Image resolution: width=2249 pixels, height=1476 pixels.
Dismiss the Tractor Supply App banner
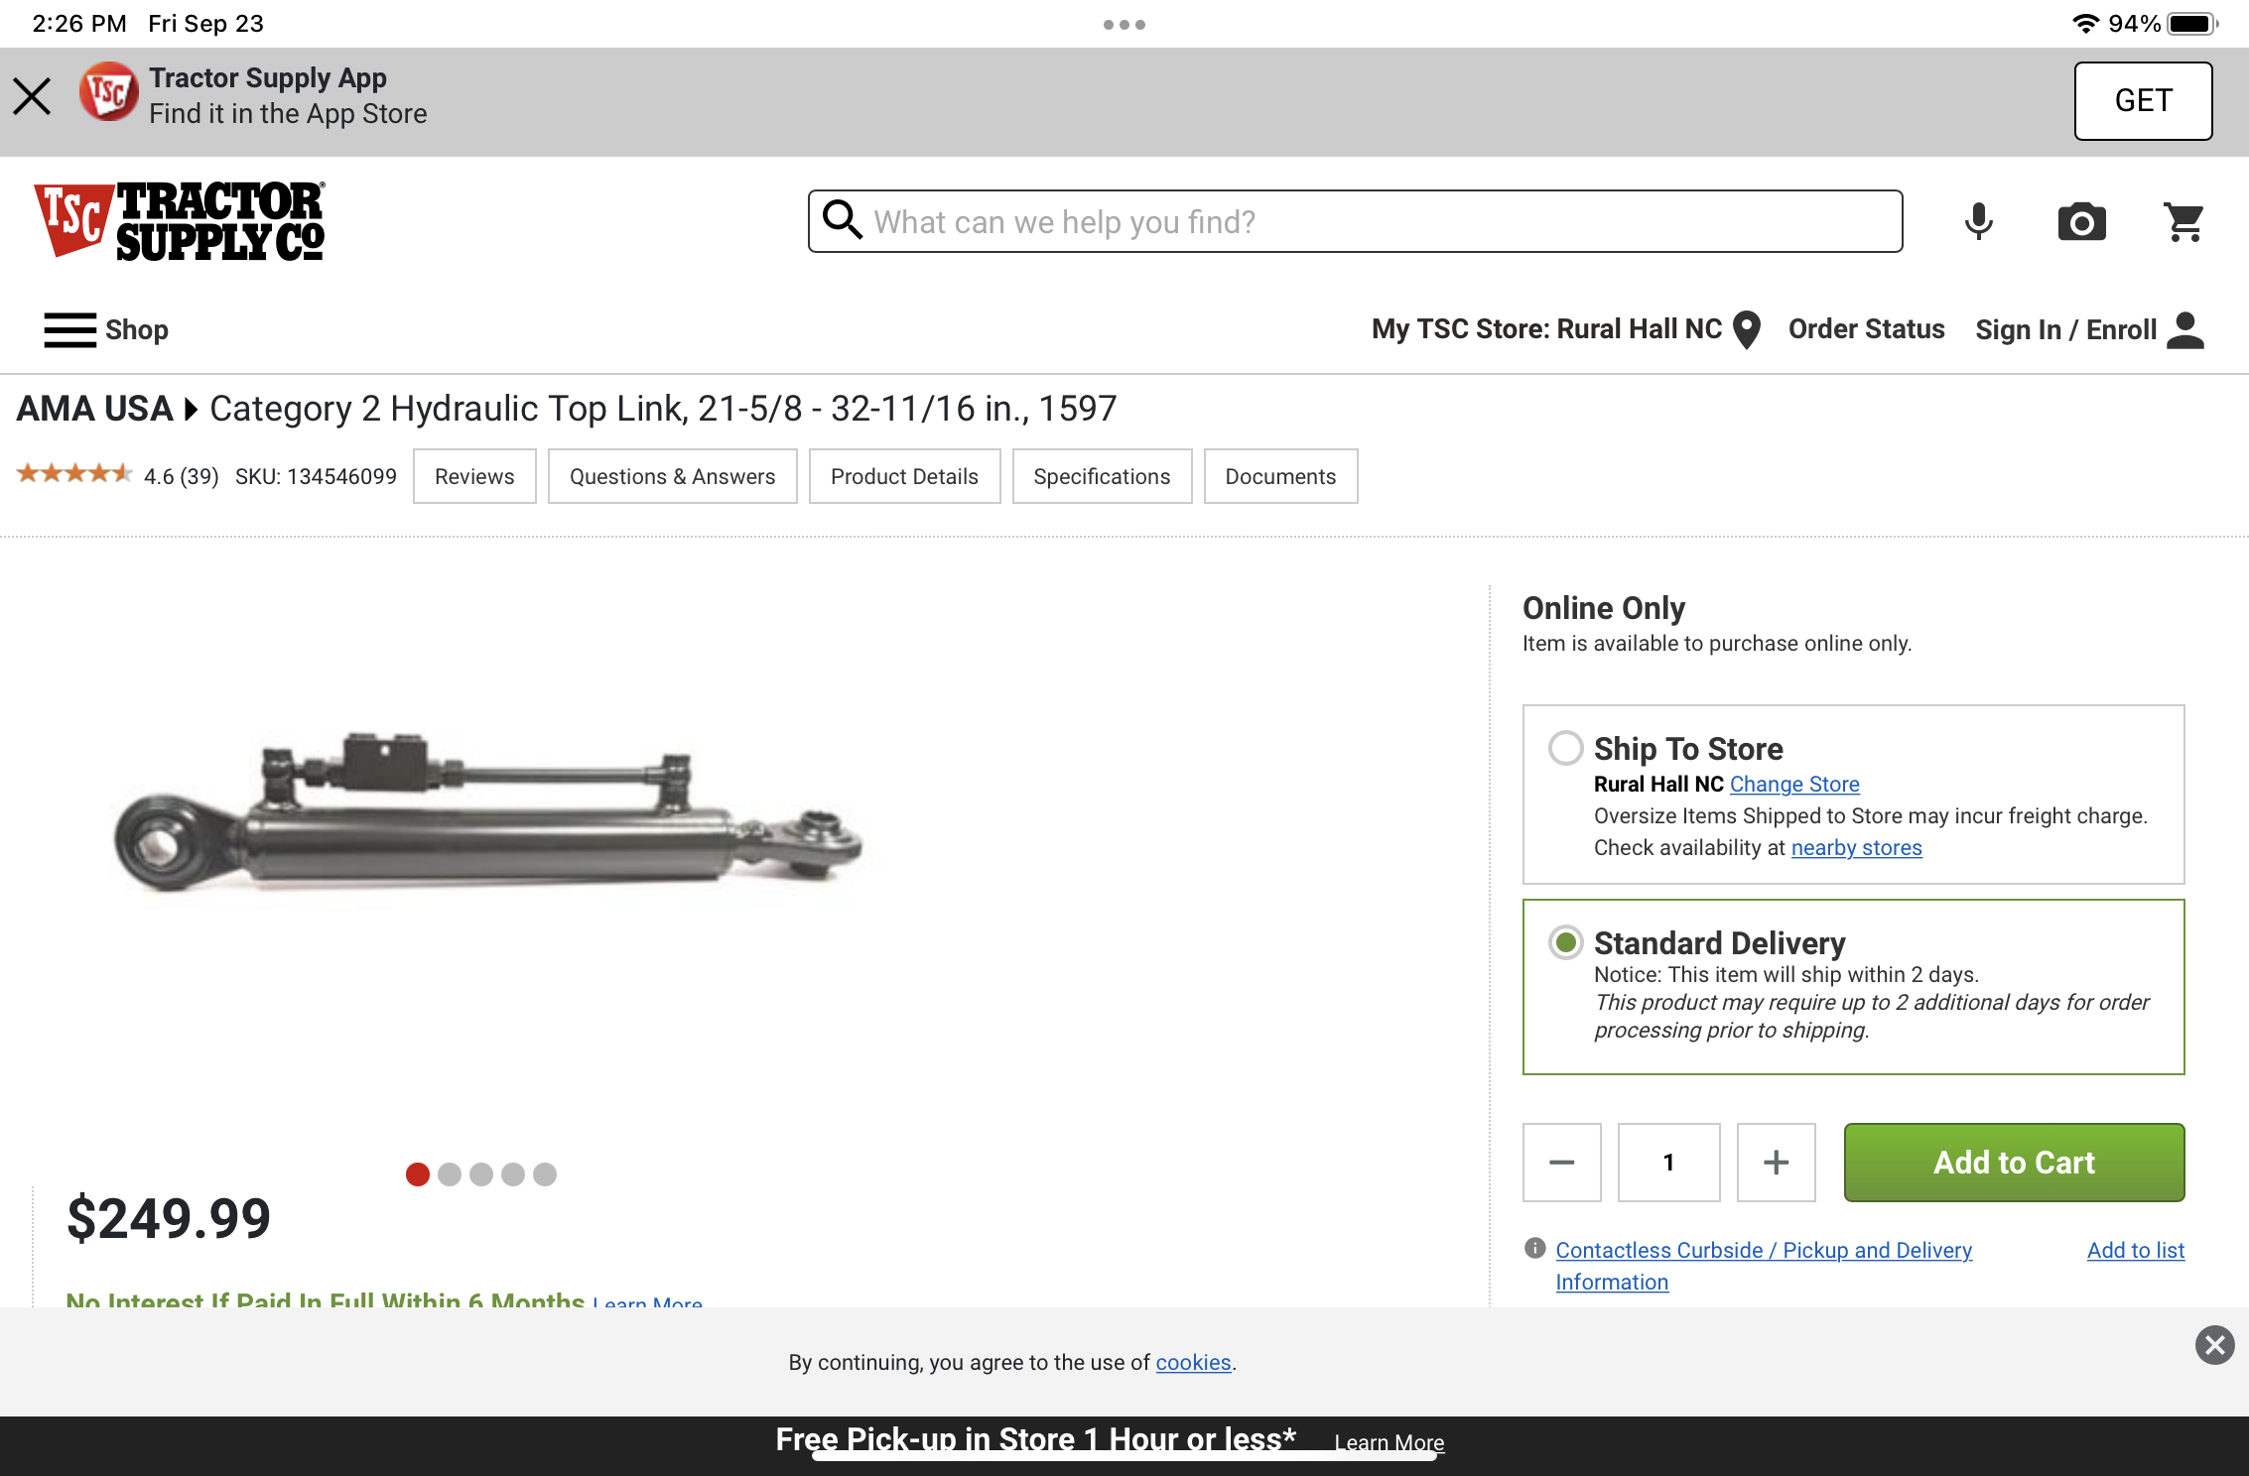pyautogui.click(x=32, y=97)
